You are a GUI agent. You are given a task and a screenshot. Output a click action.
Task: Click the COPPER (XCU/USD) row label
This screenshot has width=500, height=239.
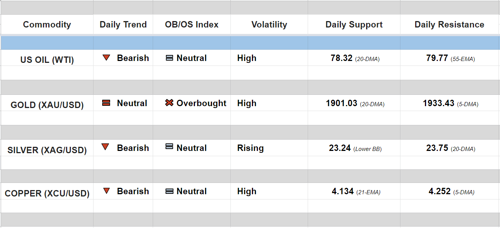(47, 193)
